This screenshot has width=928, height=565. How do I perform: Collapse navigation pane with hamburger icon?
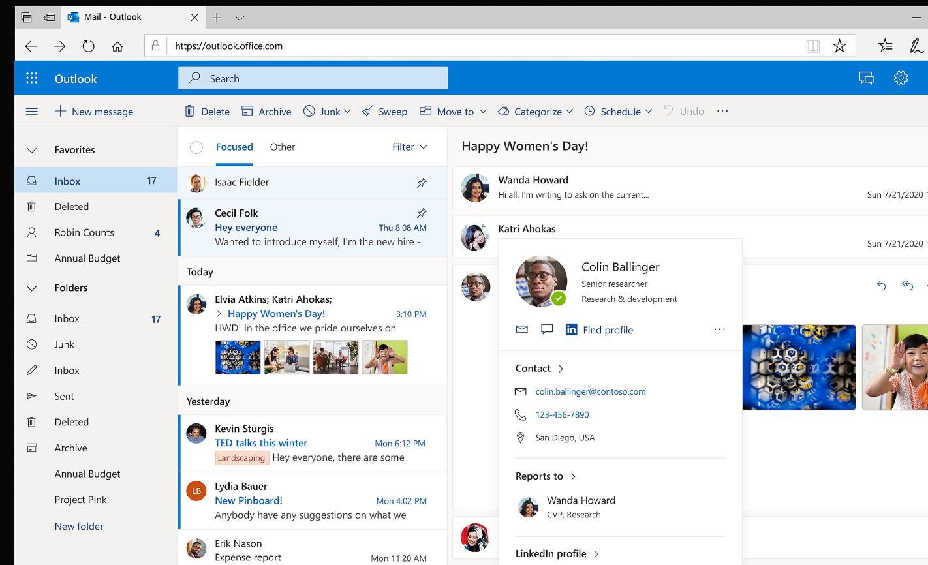(x=31, y=112)
